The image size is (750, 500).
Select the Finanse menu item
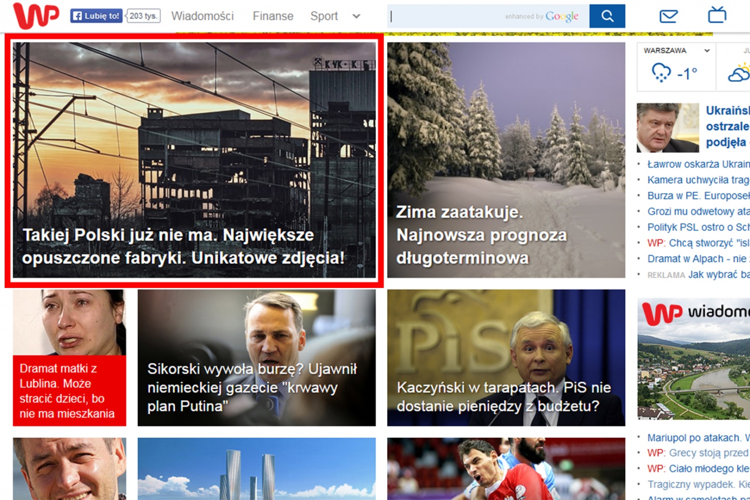[273, 16]
